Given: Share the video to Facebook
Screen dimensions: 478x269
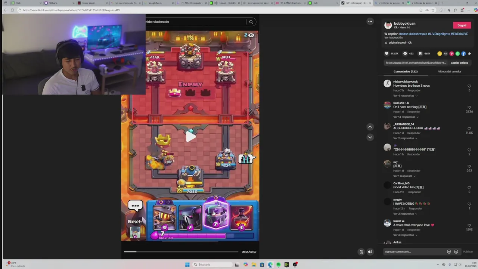Looking at the screenshot, I should tap(463, 53).
